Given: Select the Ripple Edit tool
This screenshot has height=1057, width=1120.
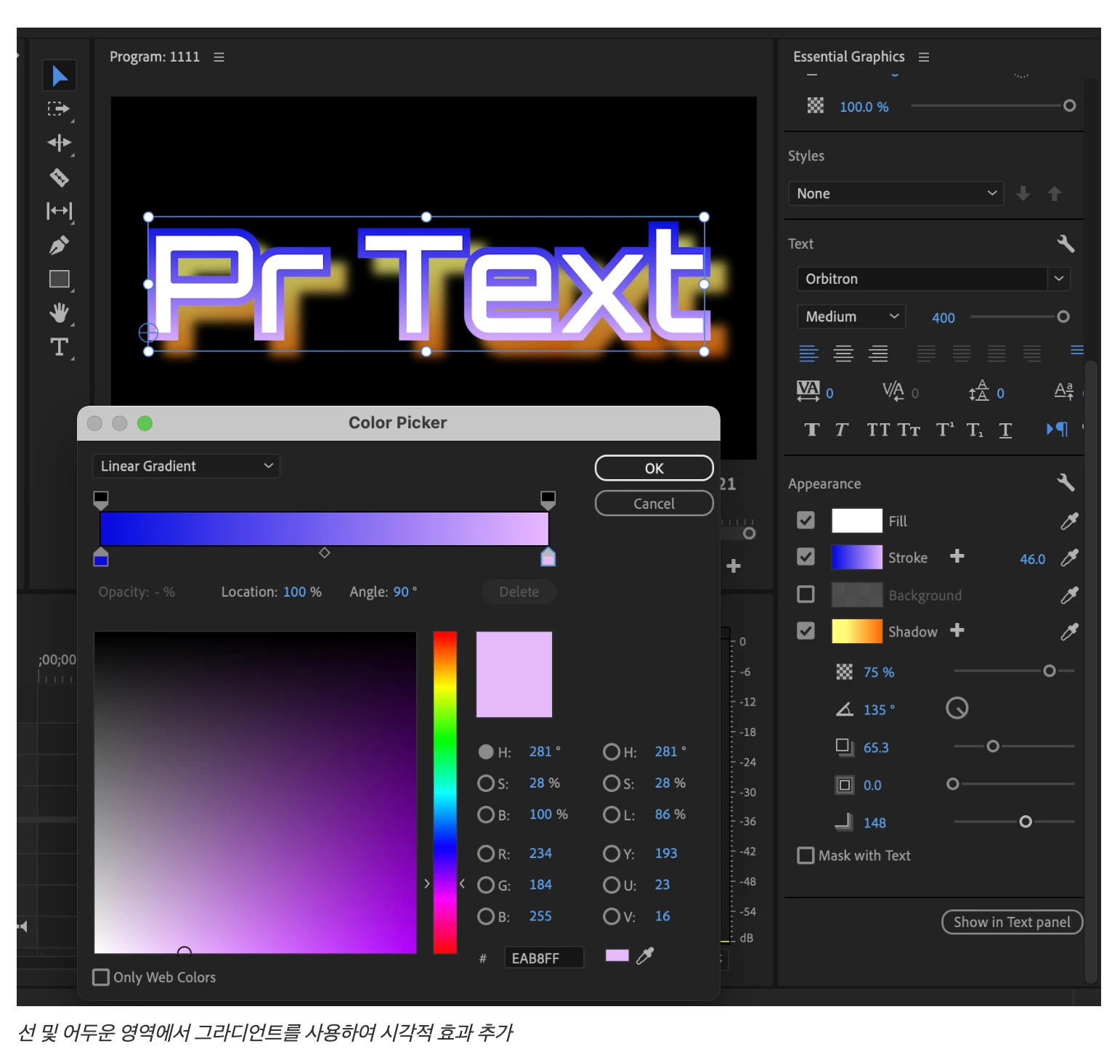Looking at the screenshot, I should coord(60,143).
